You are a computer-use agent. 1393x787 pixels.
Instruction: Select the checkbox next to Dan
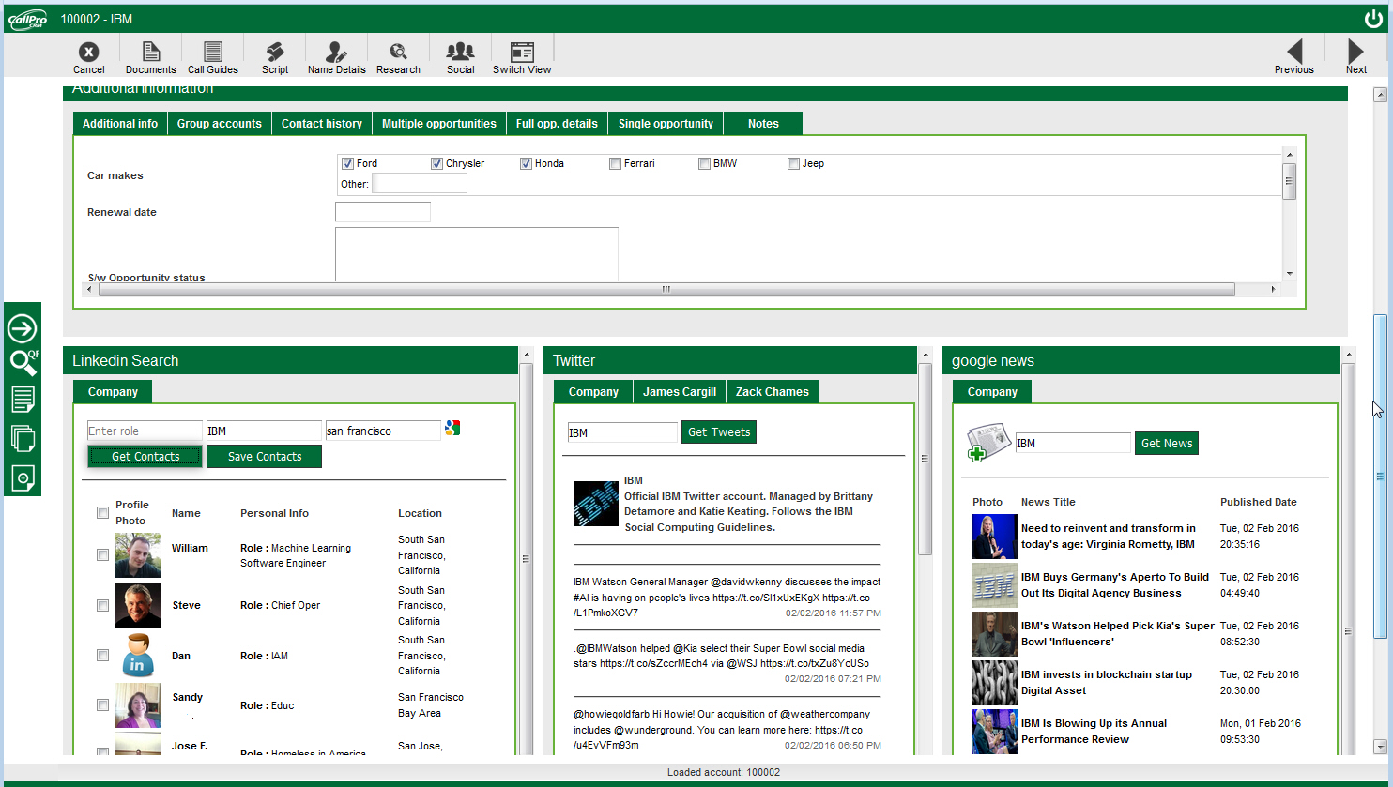pyautogui.click(x=102, y=656)
